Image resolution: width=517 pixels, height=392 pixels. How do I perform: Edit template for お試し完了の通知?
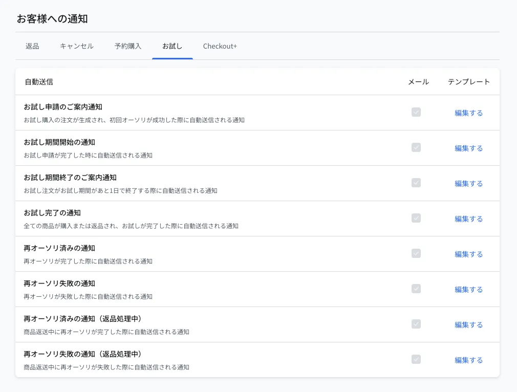468,219
